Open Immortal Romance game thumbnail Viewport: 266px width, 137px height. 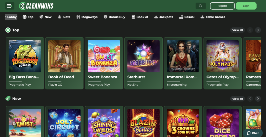click(x=183, y=56)
